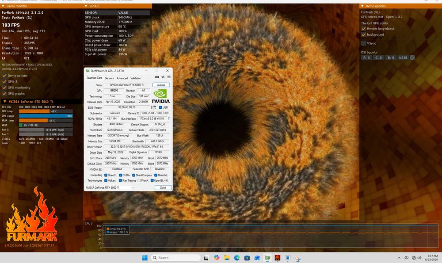Click the NVIDIA logo in GPU-Z
The image size is (442, 263).
click(161, 96)
